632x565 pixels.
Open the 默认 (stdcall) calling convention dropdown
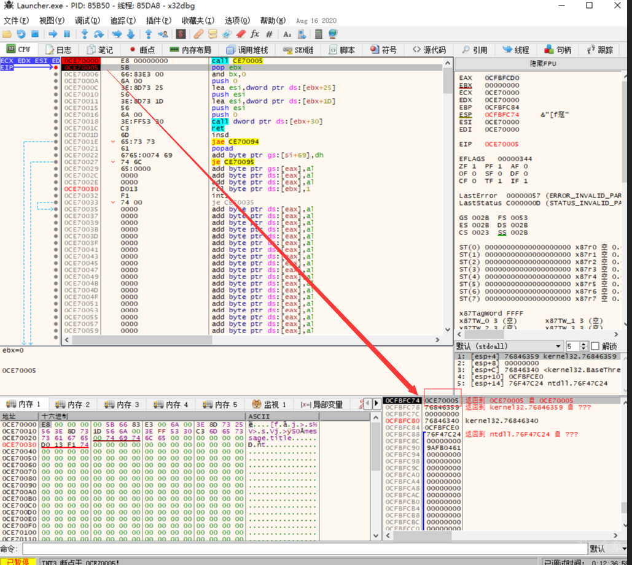509,346
